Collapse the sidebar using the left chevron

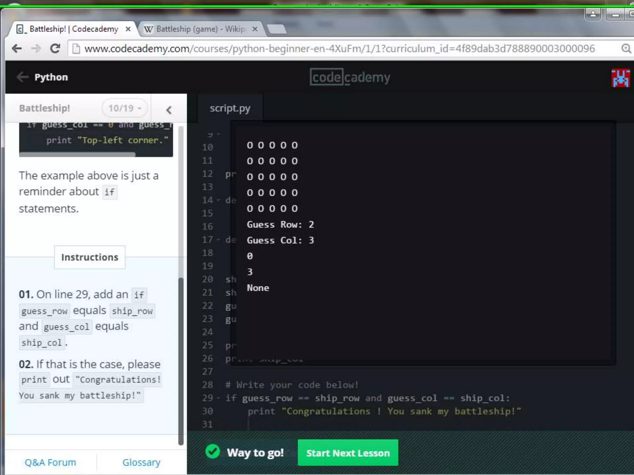pos(169,110)
